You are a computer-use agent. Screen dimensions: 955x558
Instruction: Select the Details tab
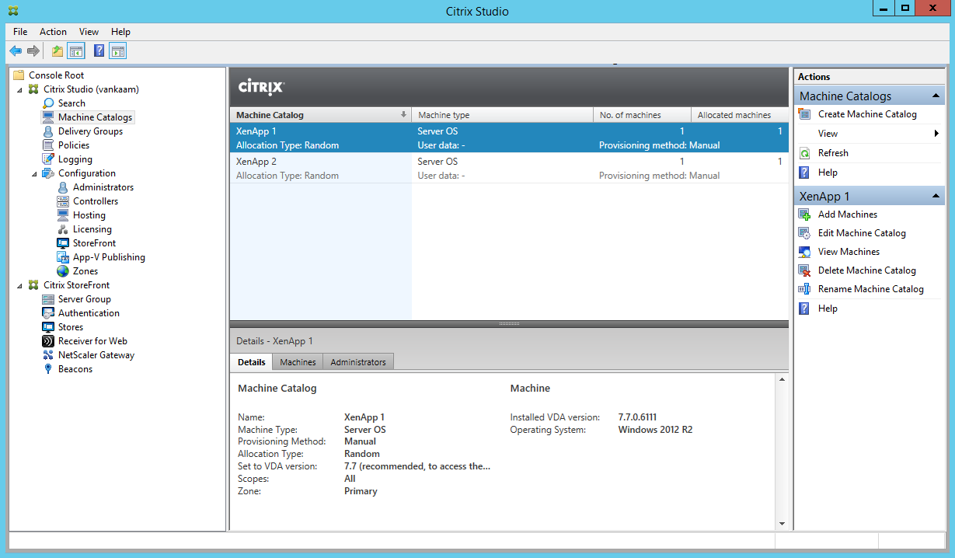coord(252,361)
